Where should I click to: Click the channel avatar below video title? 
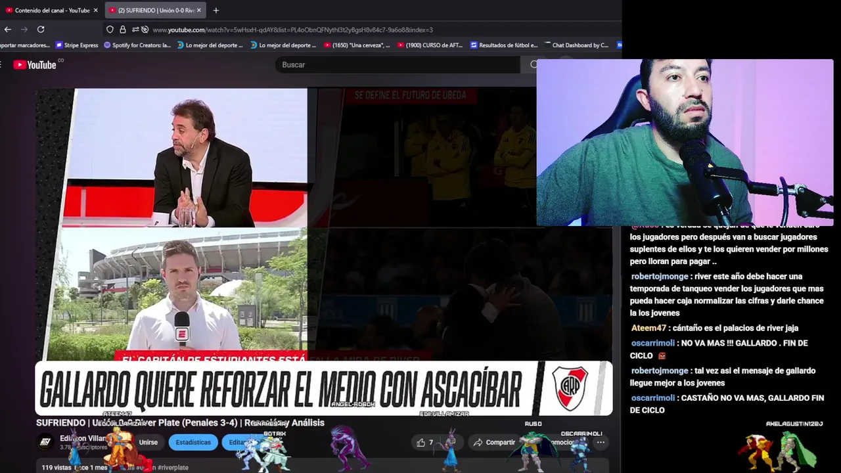coord(45,442)
